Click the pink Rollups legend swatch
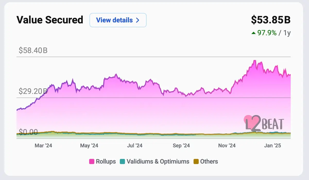Image resolution: width=309 pixels, height=180 pixels. pyautogui.click(x=91, y=162)
